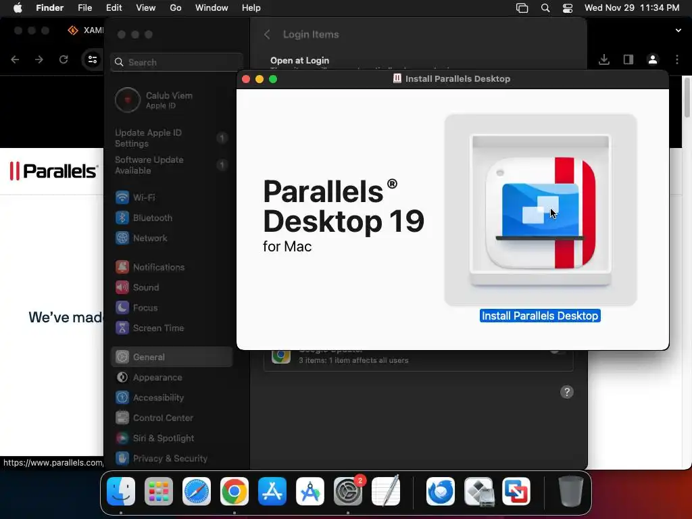Open the red-blue squares app in Dock
Screen dimensions: 692x519
pos(516,491)
